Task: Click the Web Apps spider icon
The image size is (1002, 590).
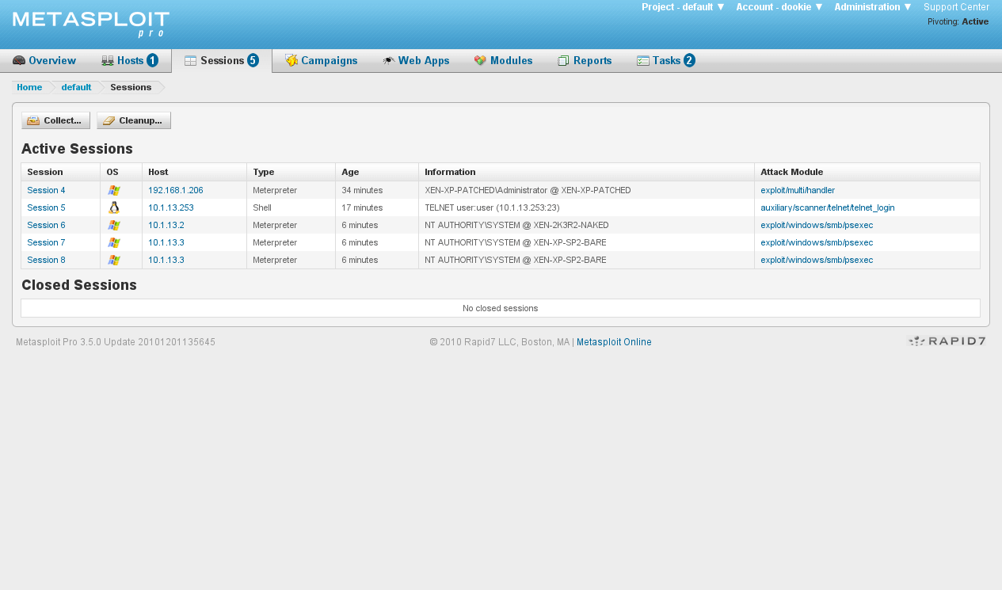Action: coord(389,61)
